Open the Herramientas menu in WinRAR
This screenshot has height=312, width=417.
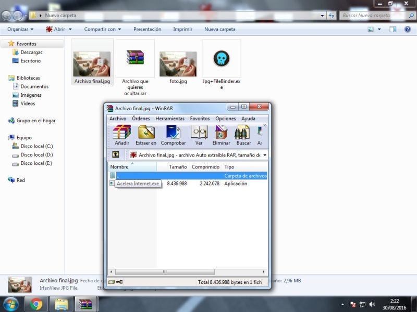[170, 119]
